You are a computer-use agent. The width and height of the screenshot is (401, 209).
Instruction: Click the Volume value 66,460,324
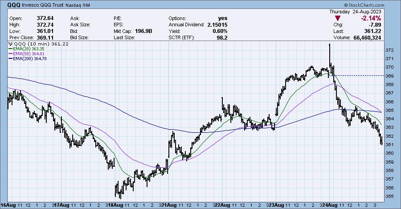coord(367,37)
